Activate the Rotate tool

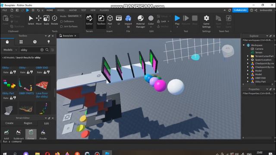(54, 20)
